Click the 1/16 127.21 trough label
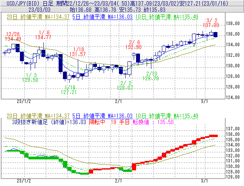 point(69,90)
